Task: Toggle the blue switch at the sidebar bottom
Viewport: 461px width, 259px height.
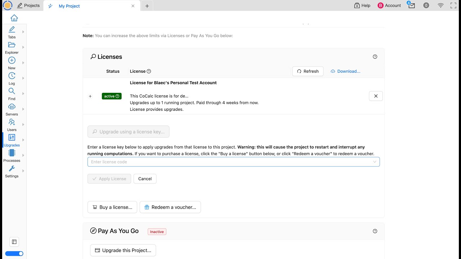Action: click(14, 254)
